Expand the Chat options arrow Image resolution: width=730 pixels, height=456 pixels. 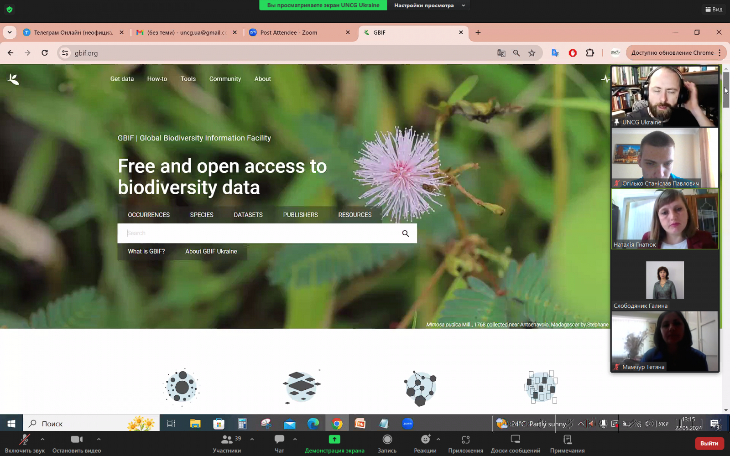tap(295, 440)
